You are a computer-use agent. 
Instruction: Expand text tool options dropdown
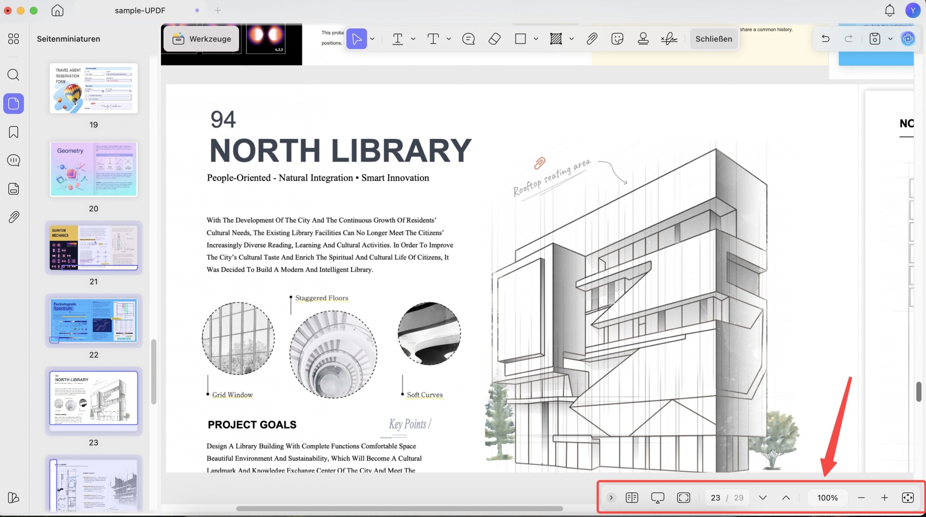[x=449, y=39]
